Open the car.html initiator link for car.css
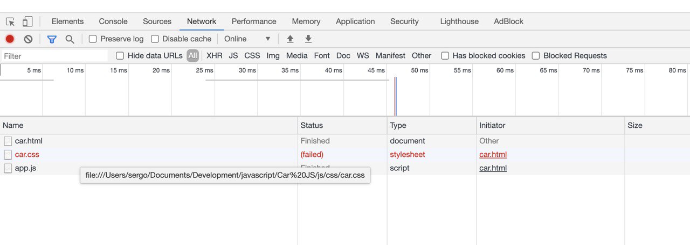Viewport: 690px width, 245px height. (493, 154)
